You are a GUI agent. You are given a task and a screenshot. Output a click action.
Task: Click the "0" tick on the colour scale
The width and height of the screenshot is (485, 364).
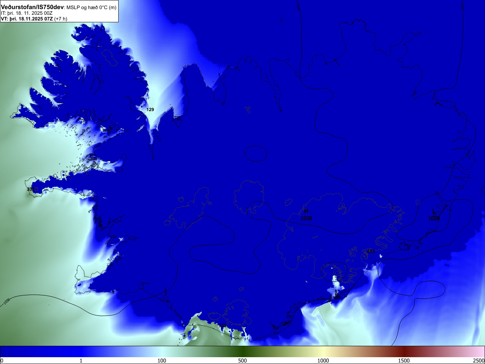[x=2, y=361]
